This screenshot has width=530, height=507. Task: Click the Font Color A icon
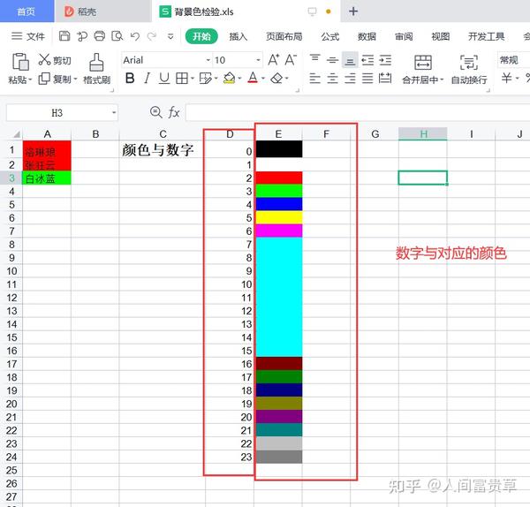[x=253, y=79]
